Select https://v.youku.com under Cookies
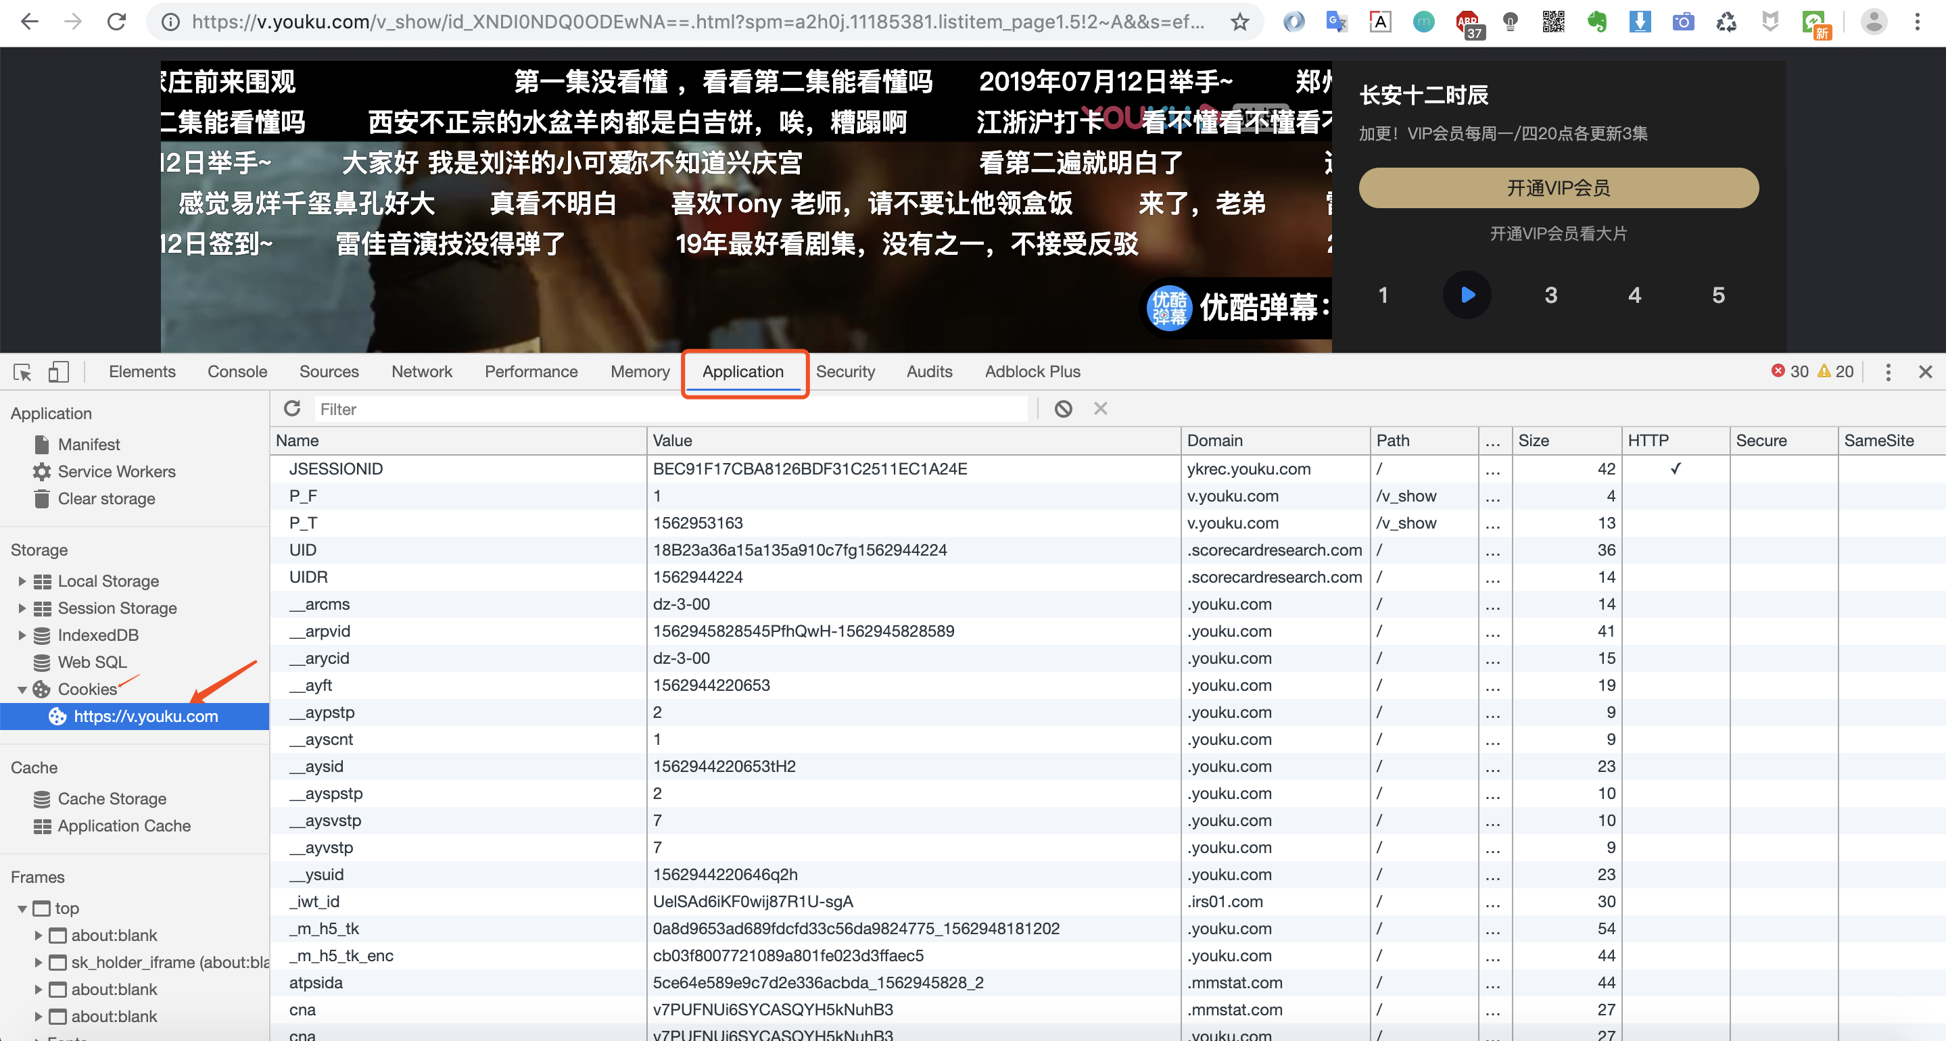 point(144,717)
